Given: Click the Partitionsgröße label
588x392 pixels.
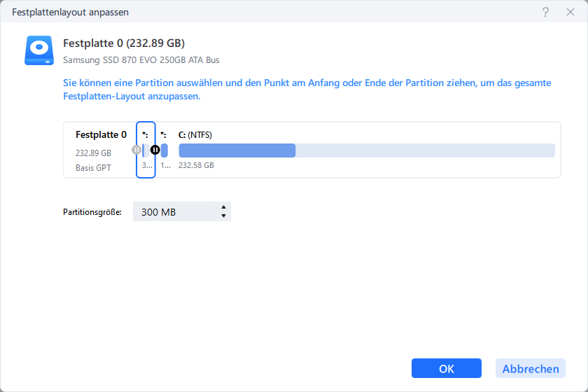Looking at the screenshot, I should 92,211.
